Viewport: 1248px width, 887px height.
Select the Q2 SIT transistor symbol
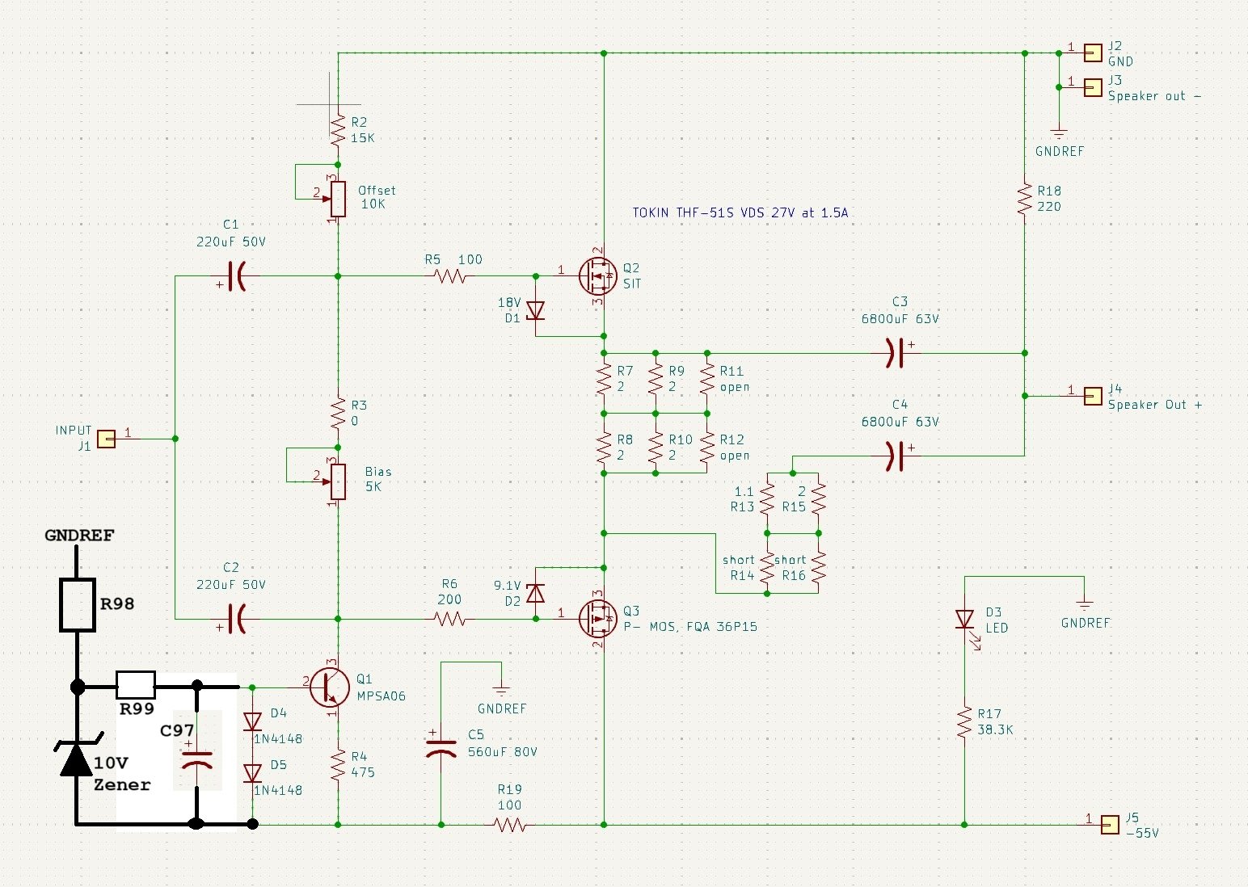coord(598,276)
